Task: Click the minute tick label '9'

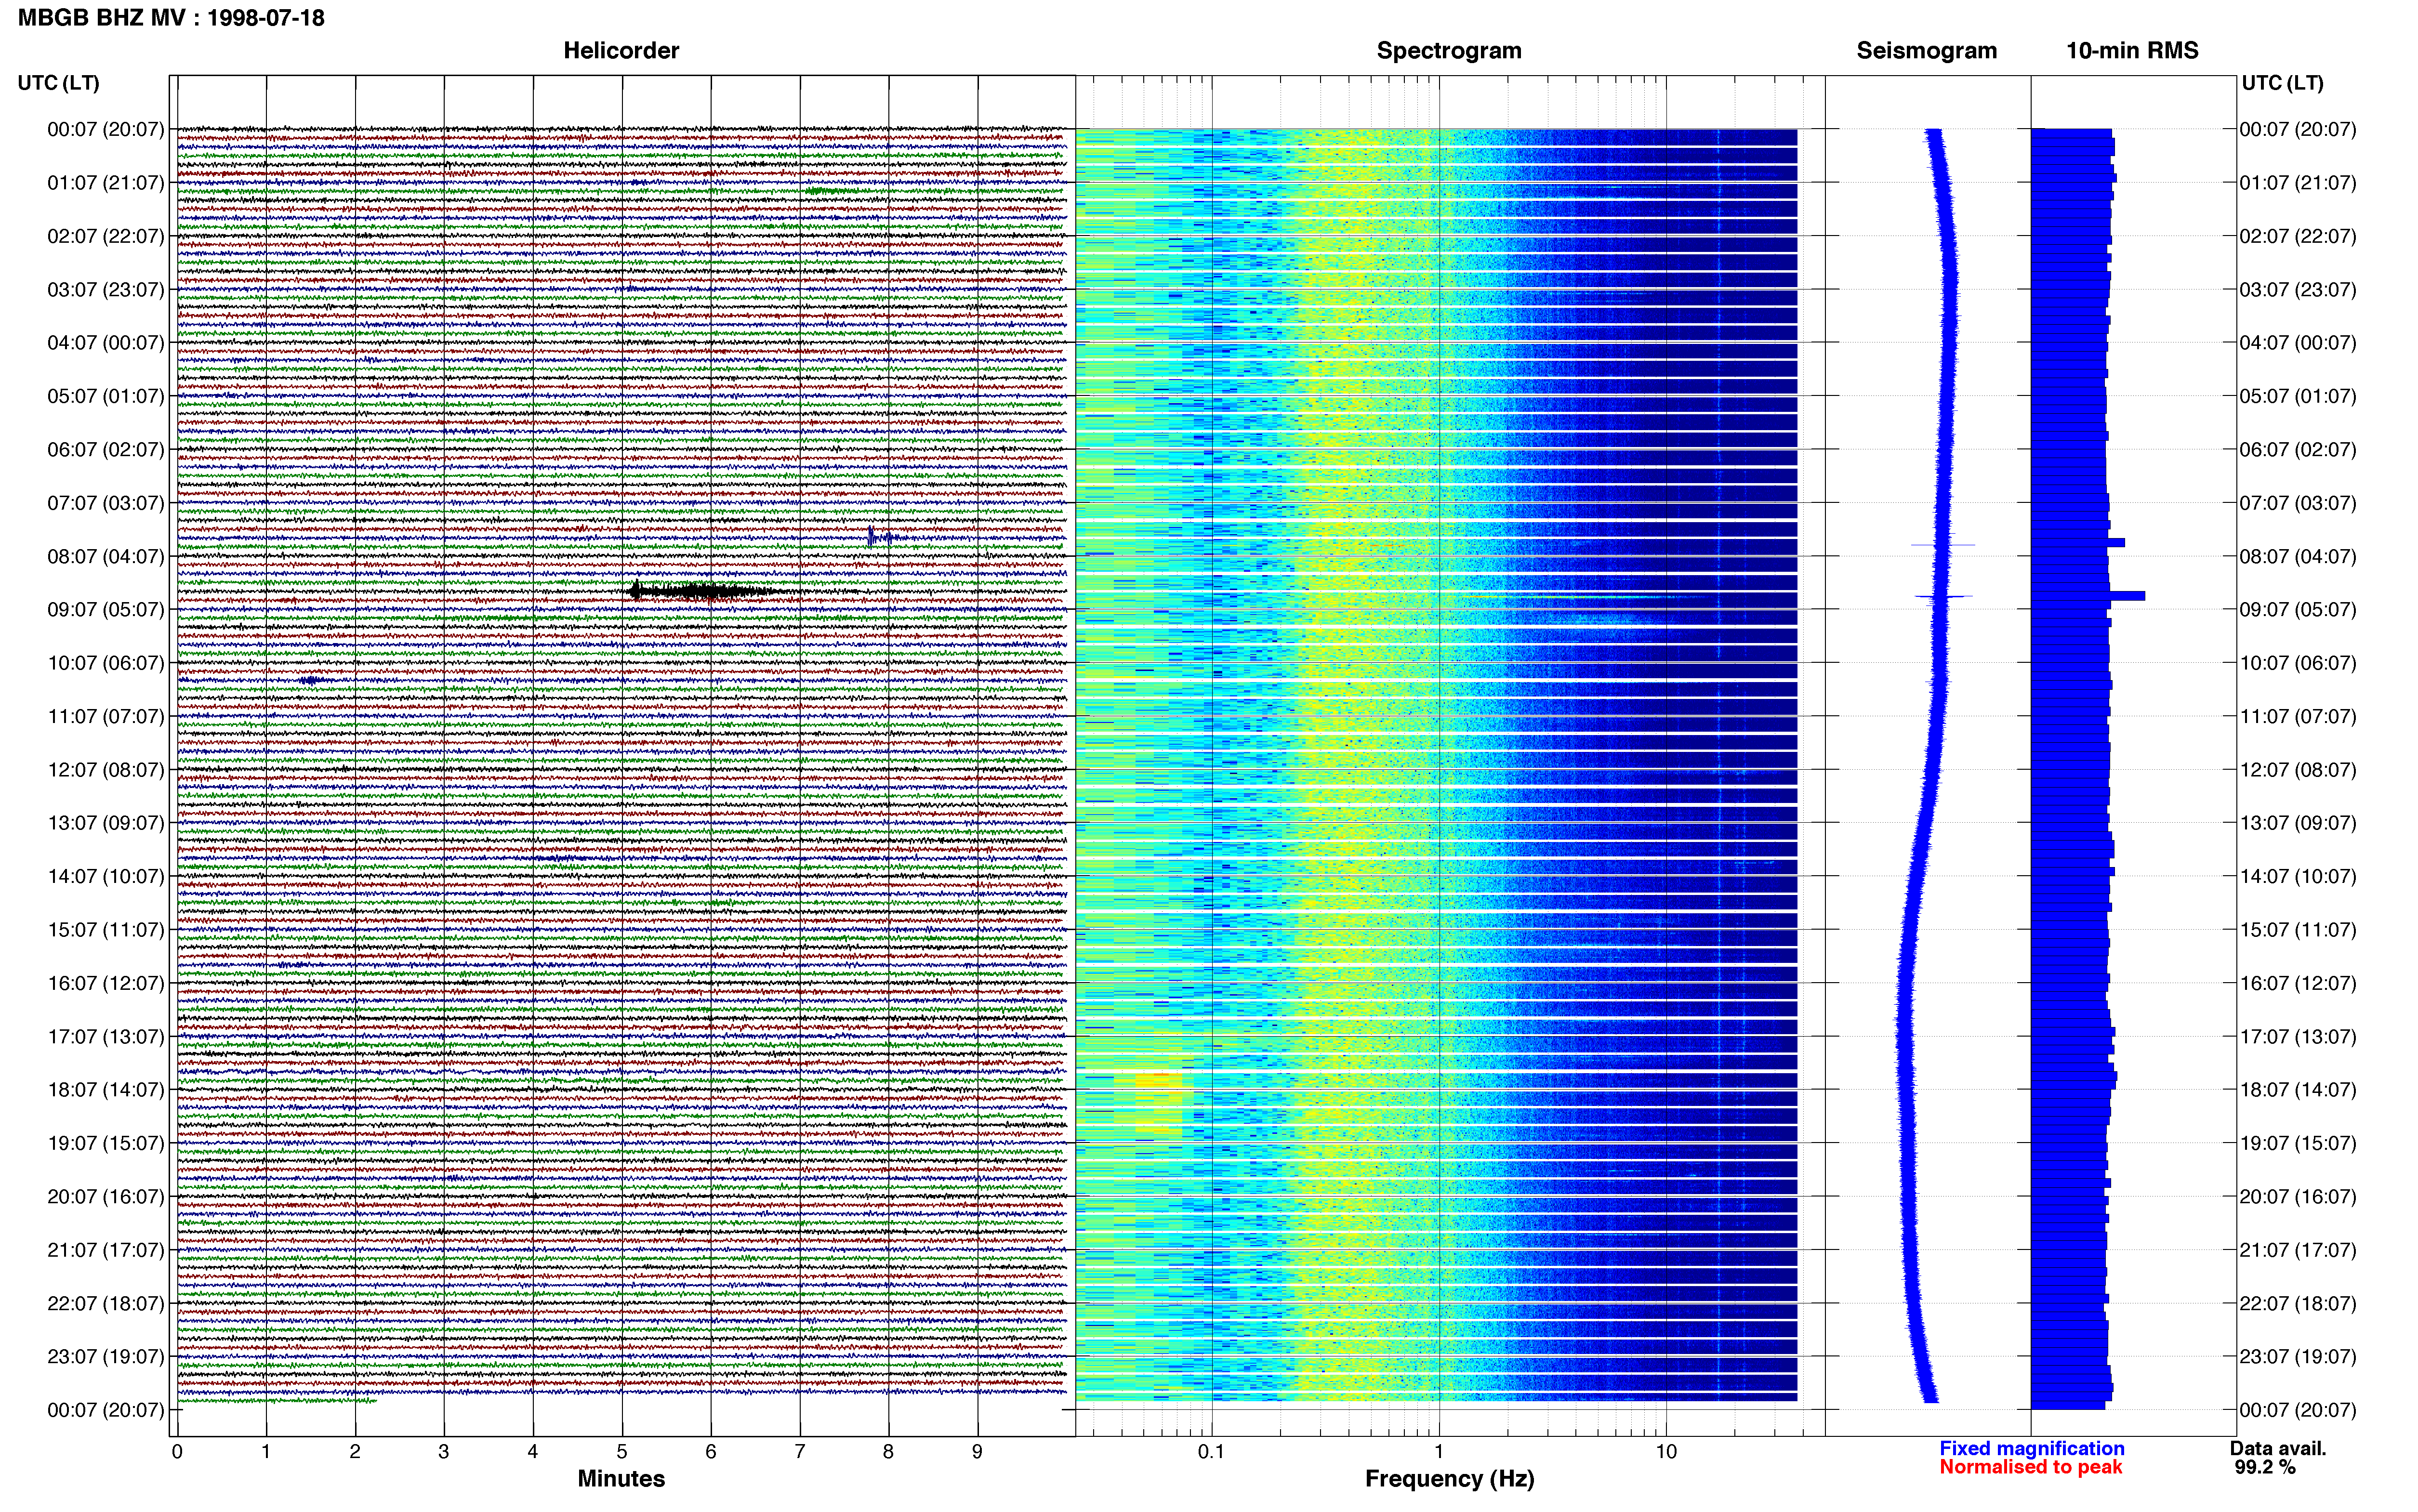Action: tap(977, 1452)
